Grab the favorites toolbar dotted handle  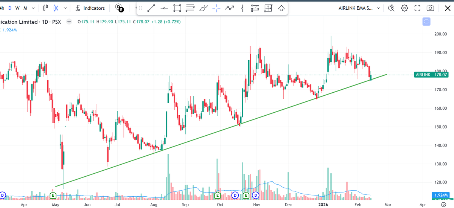[x=141, y=8]
